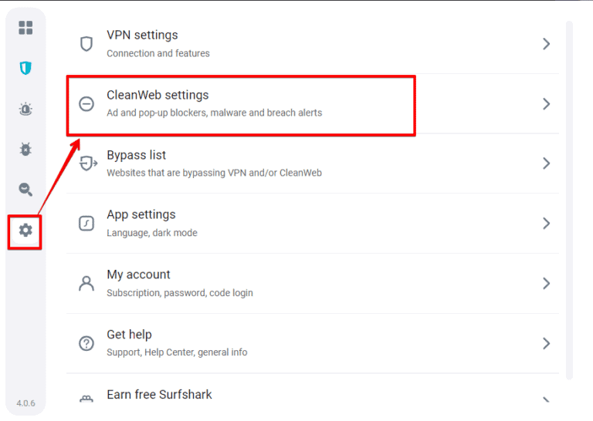
Task: Expand CleanWeb settings using its chevron
Action: [546, 104]
